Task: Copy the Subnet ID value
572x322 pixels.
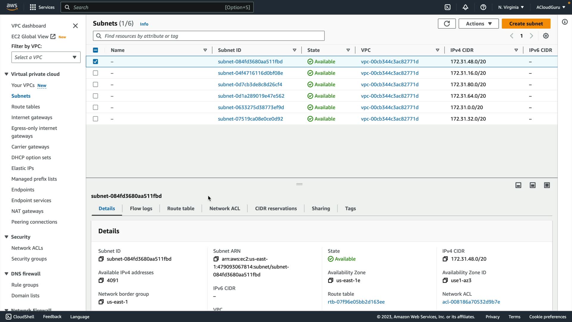Action: pyautogui.click(x=101, y=259)
